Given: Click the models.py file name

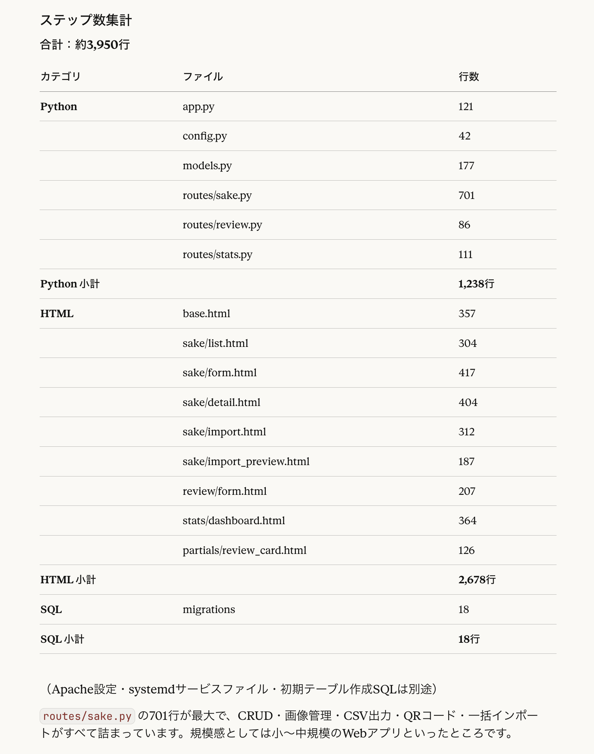Looking at the screenshot, I should pyautogui.click(x=207, y=166).
